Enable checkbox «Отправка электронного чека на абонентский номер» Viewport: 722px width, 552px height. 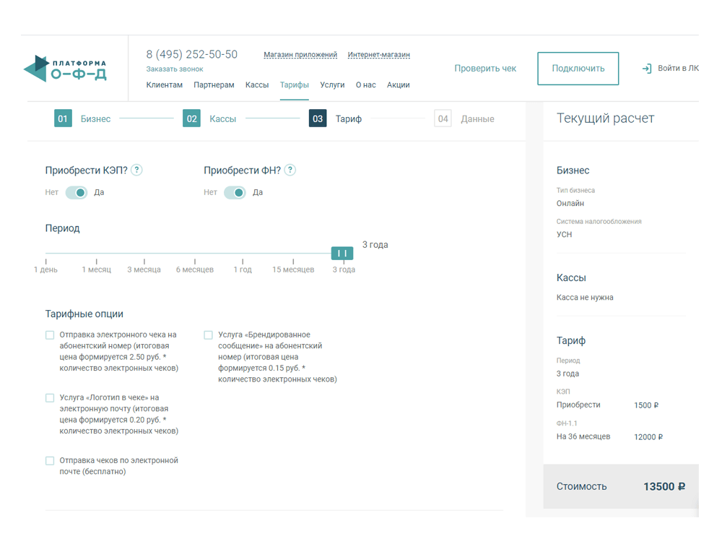[49, 335]
